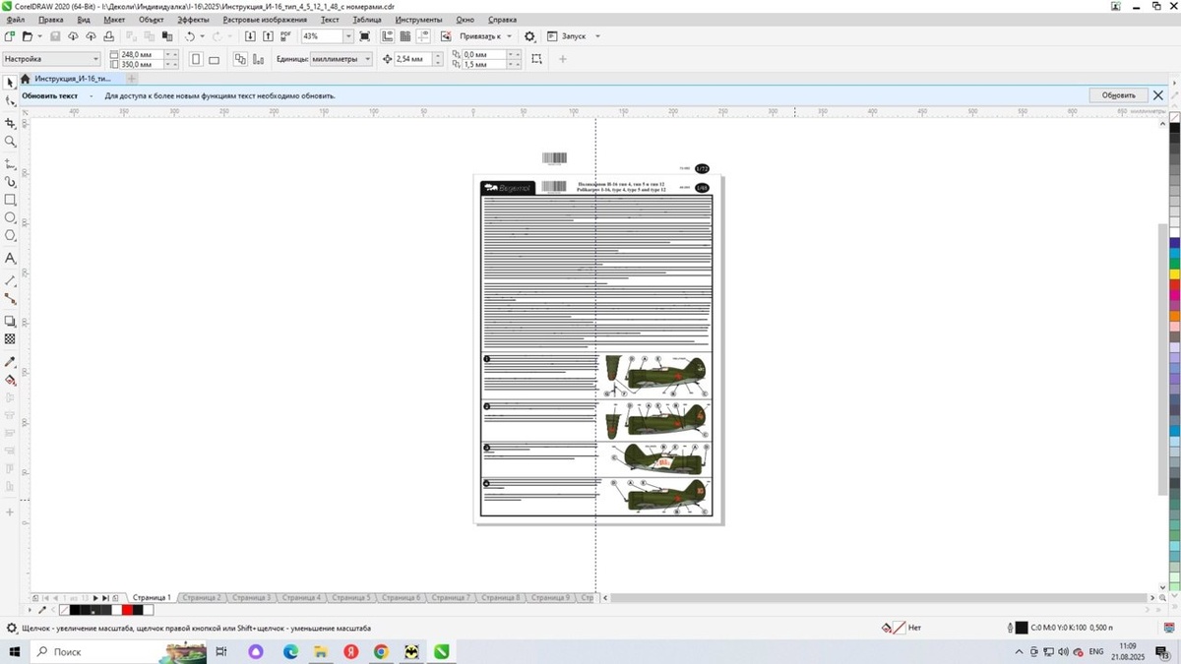Select the Shape edit tool
The image size is (1181, 664).
click(x=10, y=100)
